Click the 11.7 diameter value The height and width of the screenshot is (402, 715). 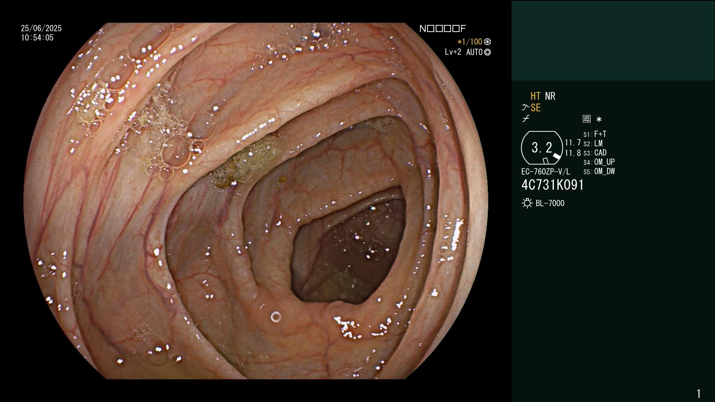573,143
